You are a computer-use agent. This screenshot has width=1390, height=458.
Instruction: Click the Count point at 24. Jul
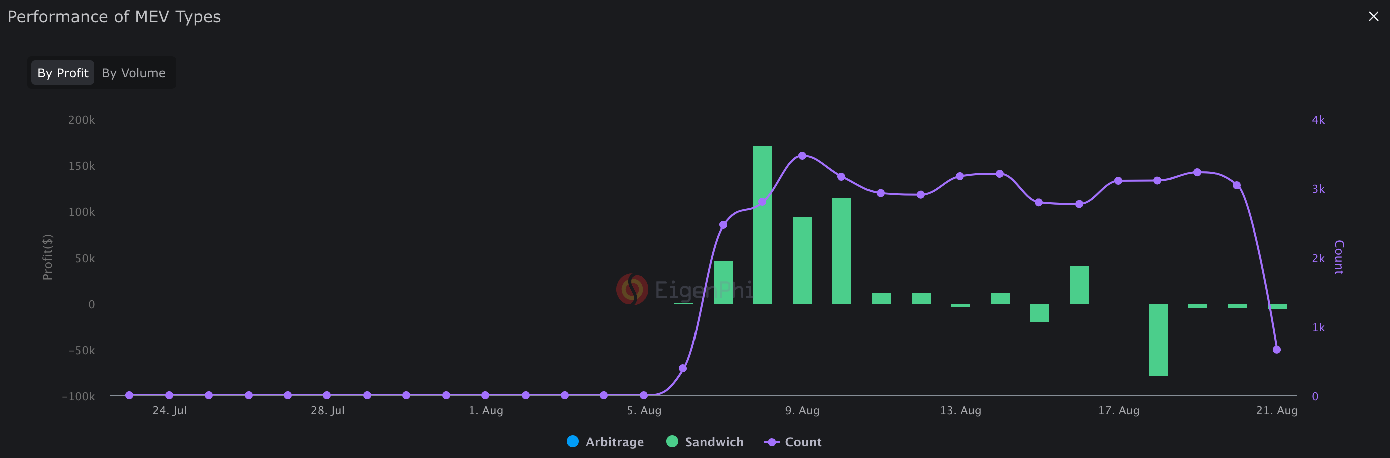(x=169, y=395)
